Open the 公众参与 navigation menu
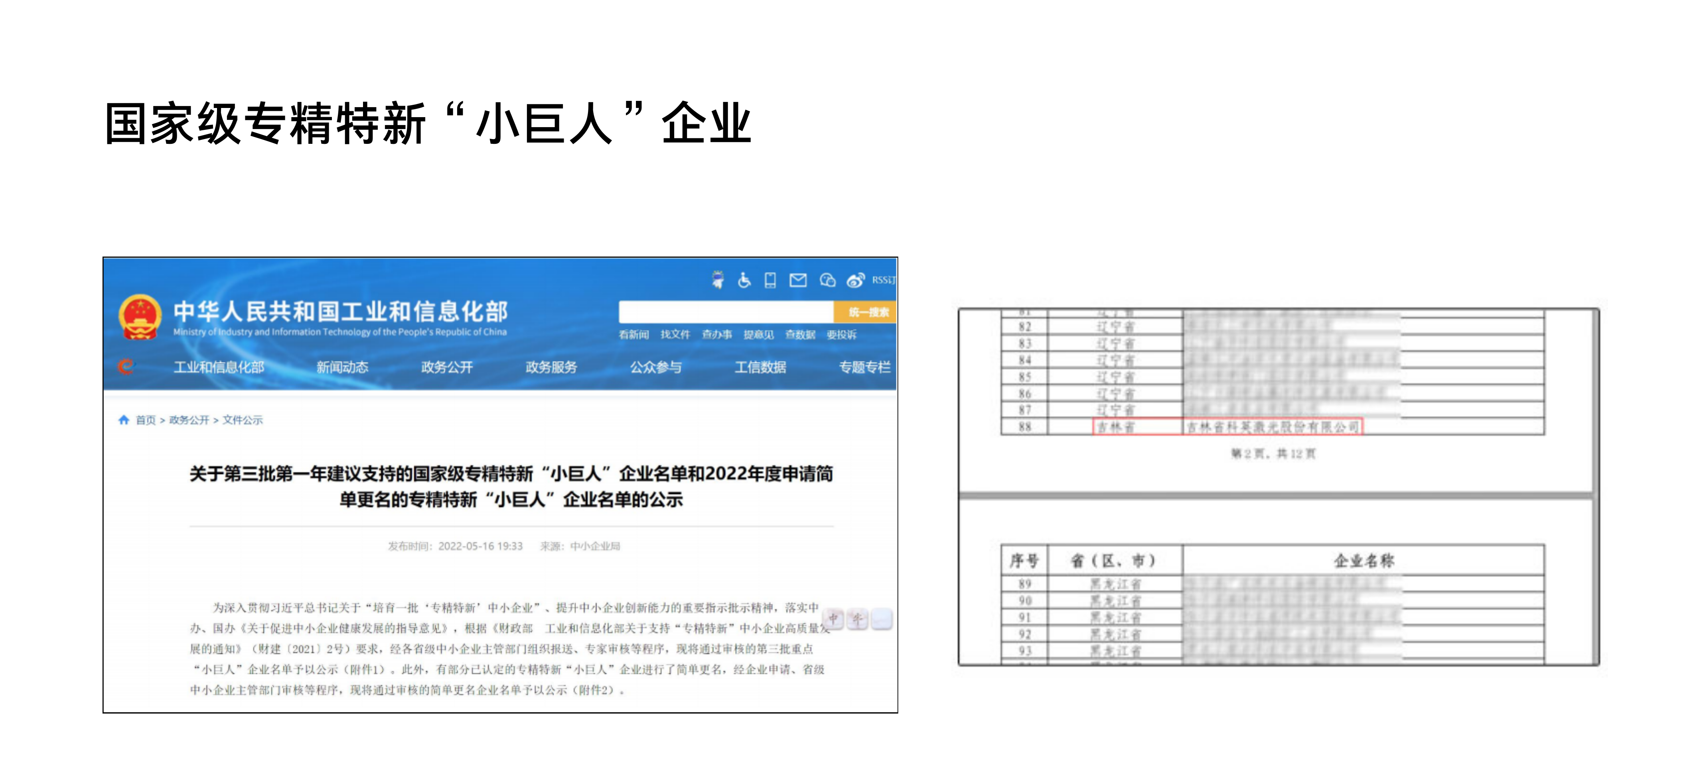This screenshot has height=777, width=1703. click(x=656, y=367)
